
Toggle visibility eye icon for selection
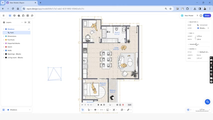pos(117,105)
